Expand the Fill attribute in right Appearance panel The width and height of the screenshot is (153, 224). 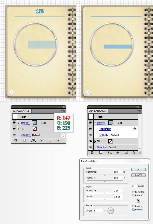(x=95, y=141)
